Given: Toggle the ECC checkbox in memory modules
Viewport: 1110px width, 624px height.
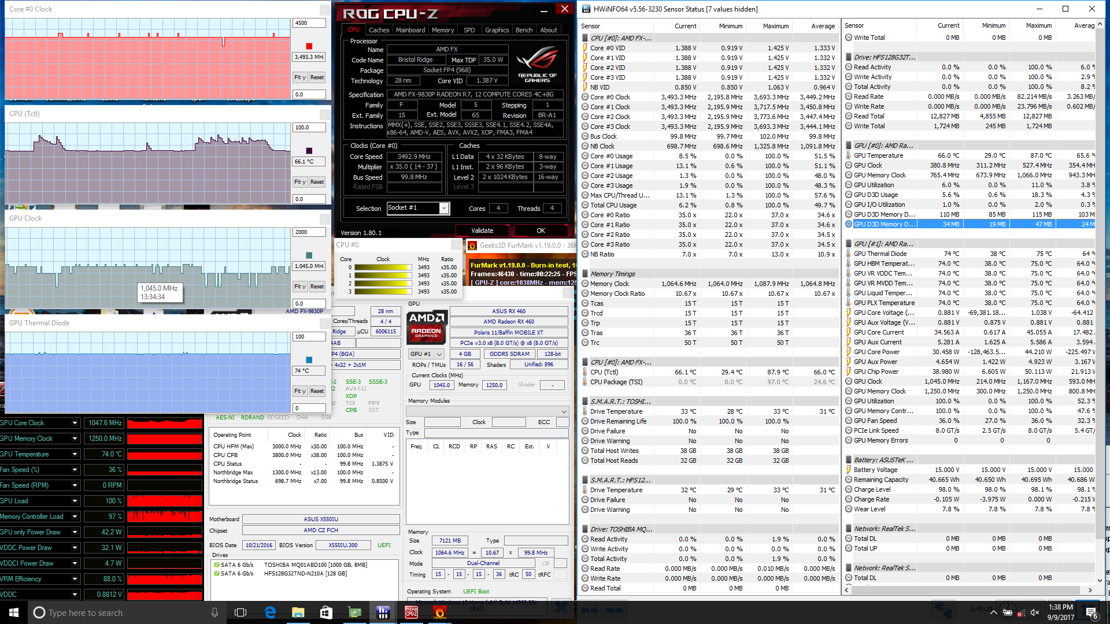Looking at the screenshot, I should tap(562, 422).
